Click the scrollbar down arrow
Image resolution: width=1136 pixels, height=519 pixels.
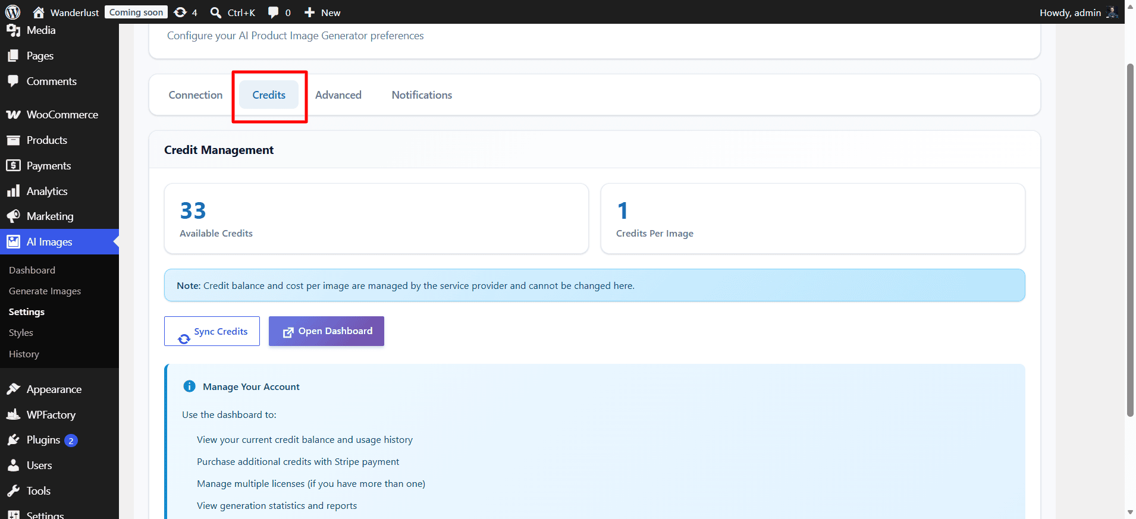tap(1130, 512)
